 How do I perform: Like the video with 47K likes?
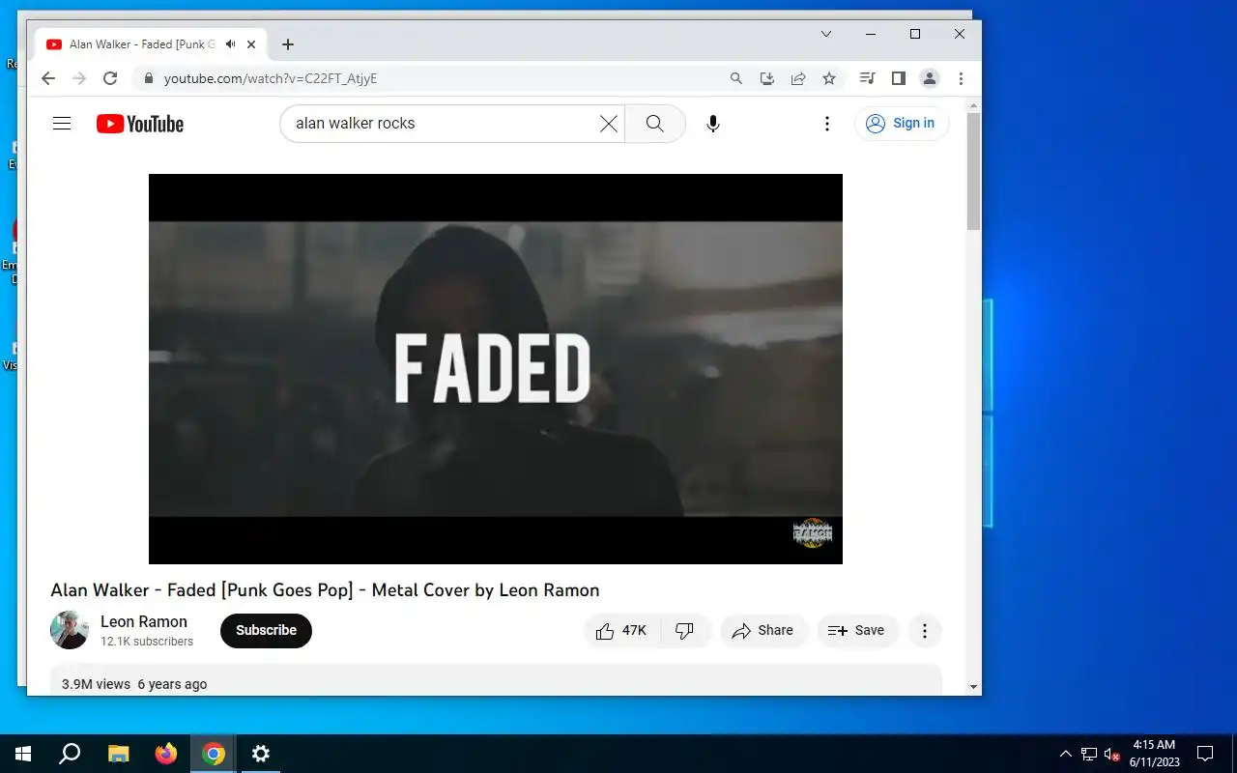pyautogui.click(x=621, y=631)
